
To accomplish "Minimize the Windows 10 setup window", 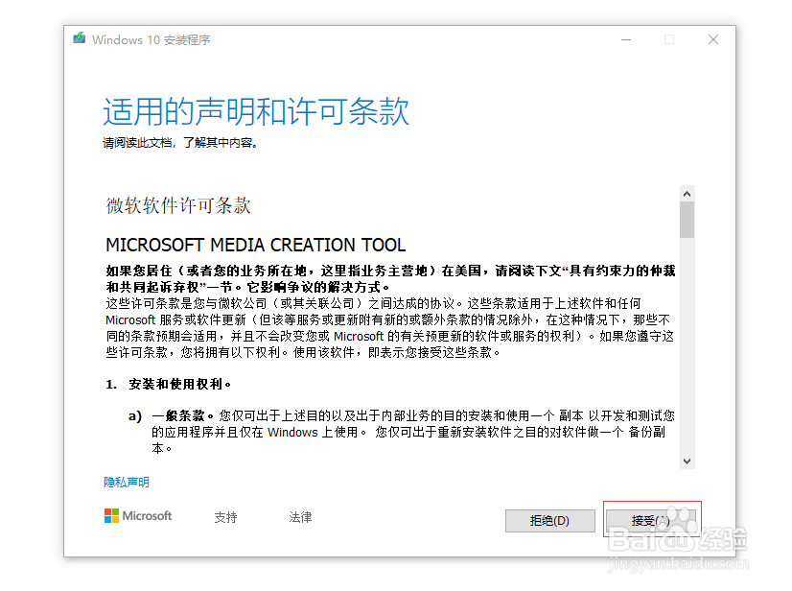I will [626, 39].
